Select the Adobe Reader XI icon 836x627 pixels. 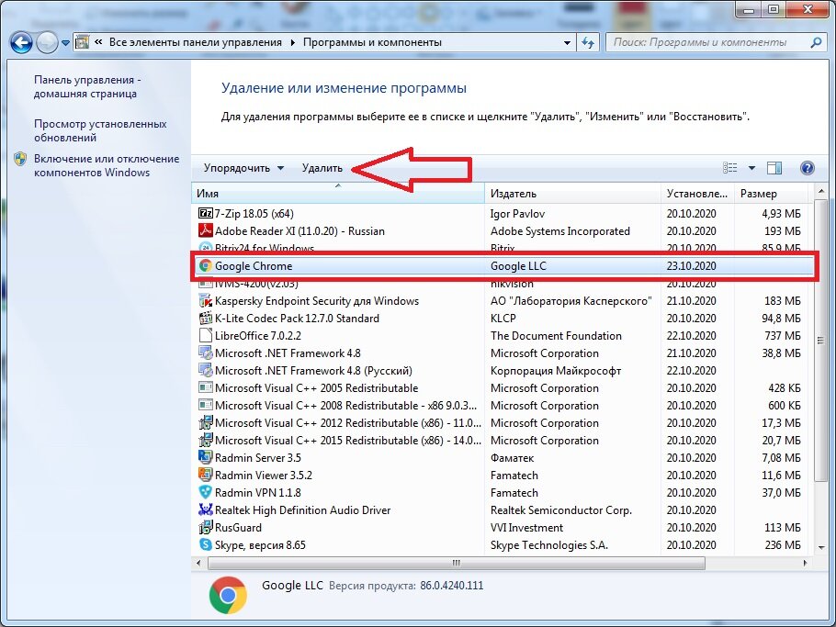pyautogui.click(x=205, y=230)
